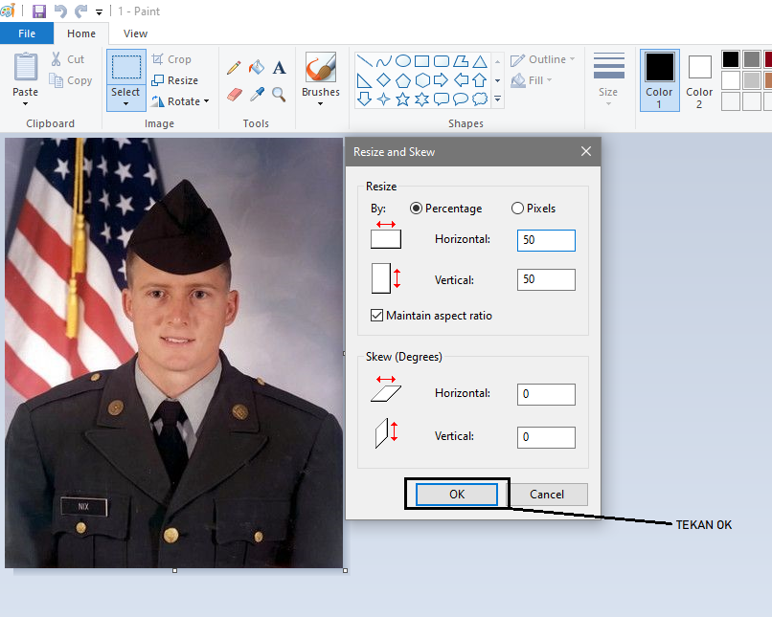
Task: Click the Paste clipboard icon
Action: [26, 66]
